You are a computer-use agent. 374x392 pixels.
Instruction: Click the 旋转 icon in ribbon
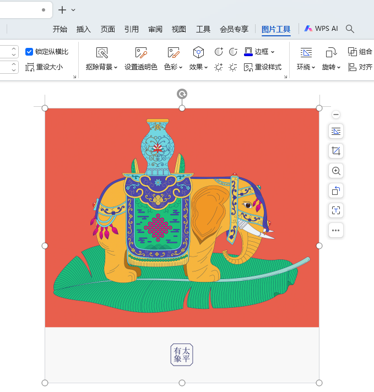[x=331, y=53]
